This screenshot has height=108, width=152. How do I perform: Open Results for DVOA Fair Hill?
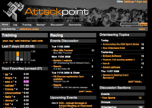point(57,85)
